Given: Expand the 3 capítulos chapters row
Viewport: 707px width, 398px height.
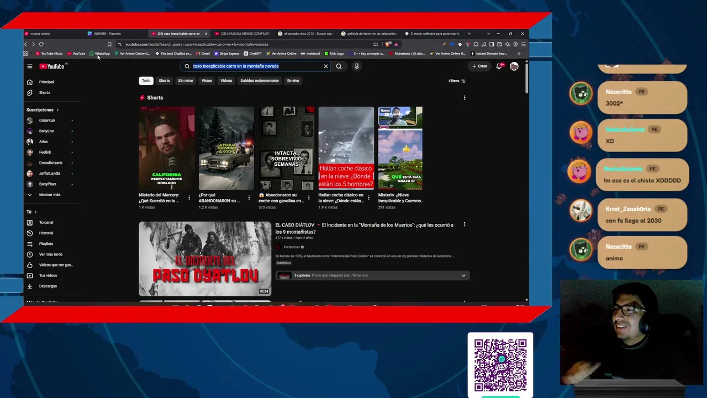Looking at the screenshot, I should [373, 275].
